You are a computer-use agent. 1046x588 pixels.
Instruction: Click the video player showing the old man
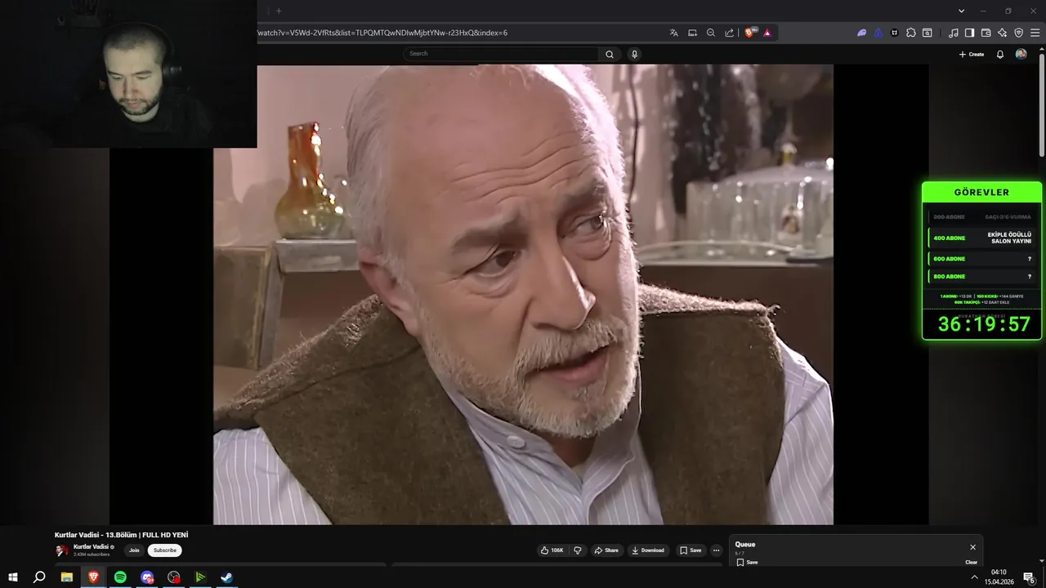(523, 295)
